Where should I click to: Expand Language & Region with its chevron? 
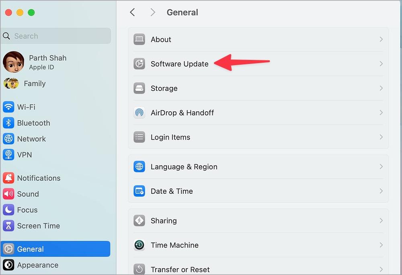[x=381, y=166]
